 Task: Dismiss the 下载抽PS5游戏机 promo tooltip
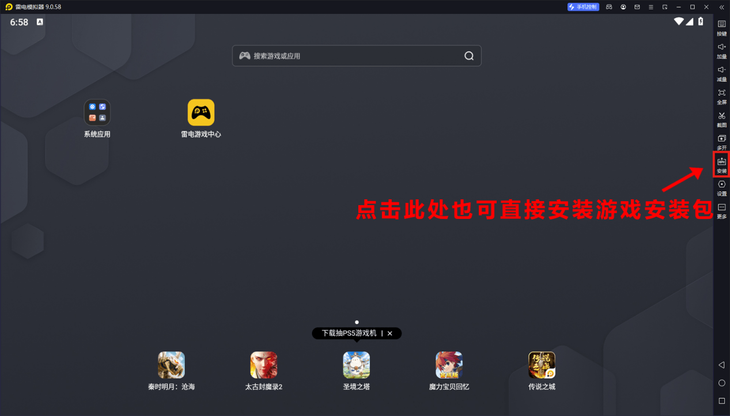[x=390, y=334]
